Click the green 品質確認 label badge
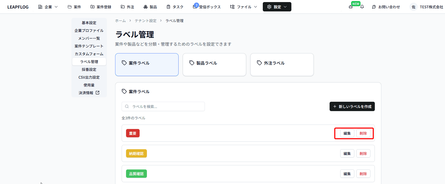This screenshot has width=445, height=184. pos(136,174)
